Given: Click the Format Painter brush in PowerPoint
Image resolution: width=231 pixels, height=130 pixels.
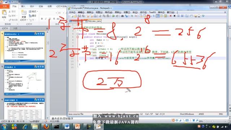Looking at the screenshot, I should tap(13, 20).
